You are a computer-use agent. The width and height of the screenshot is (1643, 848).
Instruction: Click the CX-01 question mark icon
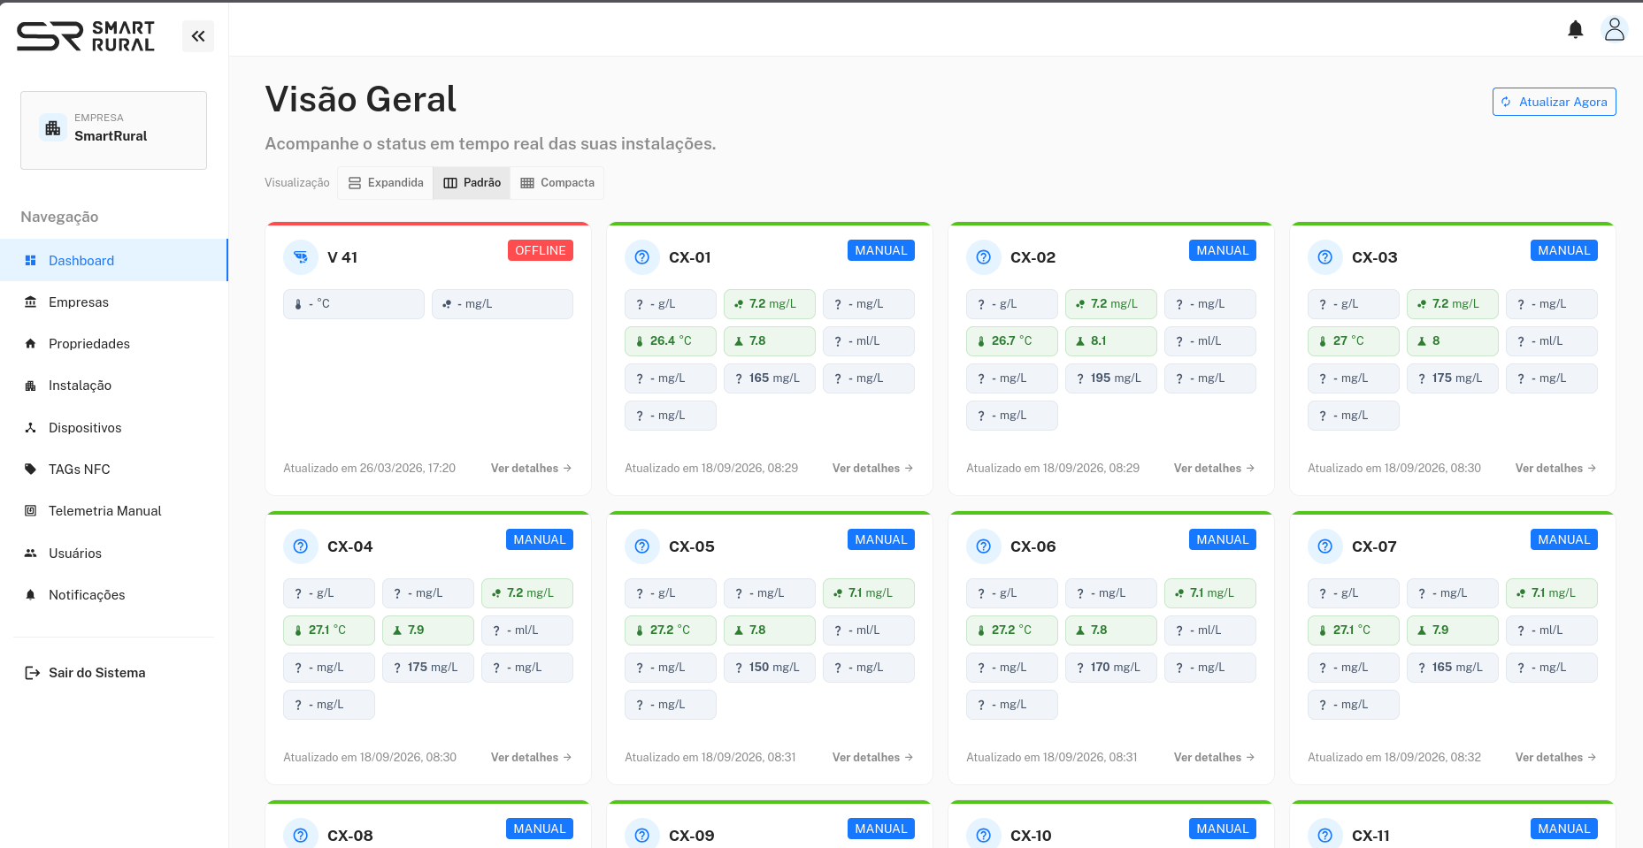tap(642, 257)
